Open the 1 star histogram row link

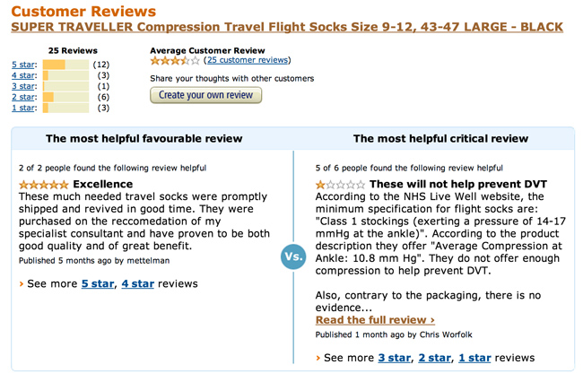click(23, 108)
